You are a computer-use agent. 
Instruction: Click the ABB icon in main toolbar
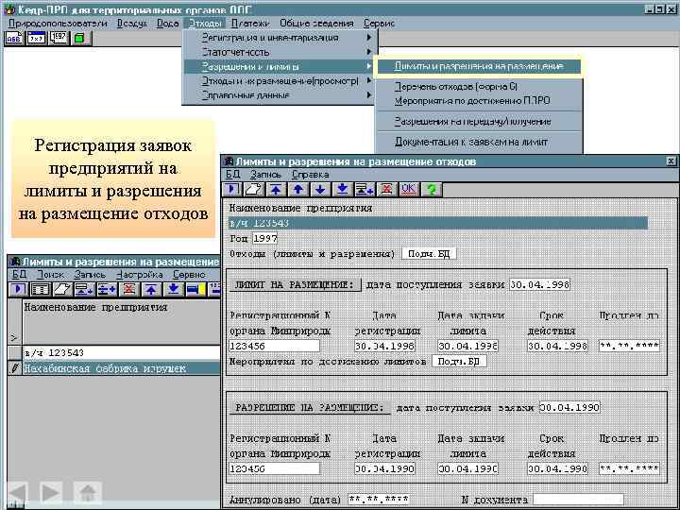(x=14, y=38)
